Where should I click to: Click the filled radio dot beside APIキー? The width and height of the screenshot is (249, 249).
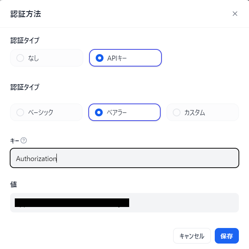pyautogui.click(x=100, y=58)
